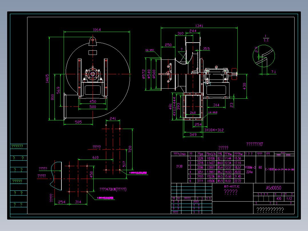Select the AY7-41 model title text
Viewport: 308px width, 231px height.
(232, 187)
